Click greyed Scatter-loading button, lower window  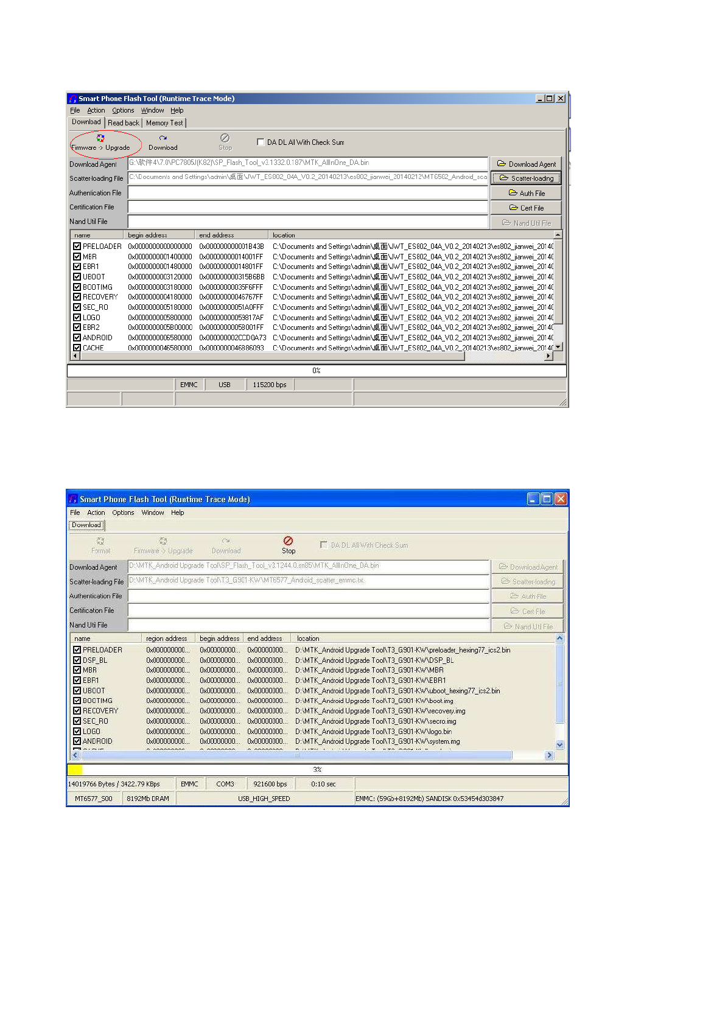[x=527, y=581]
